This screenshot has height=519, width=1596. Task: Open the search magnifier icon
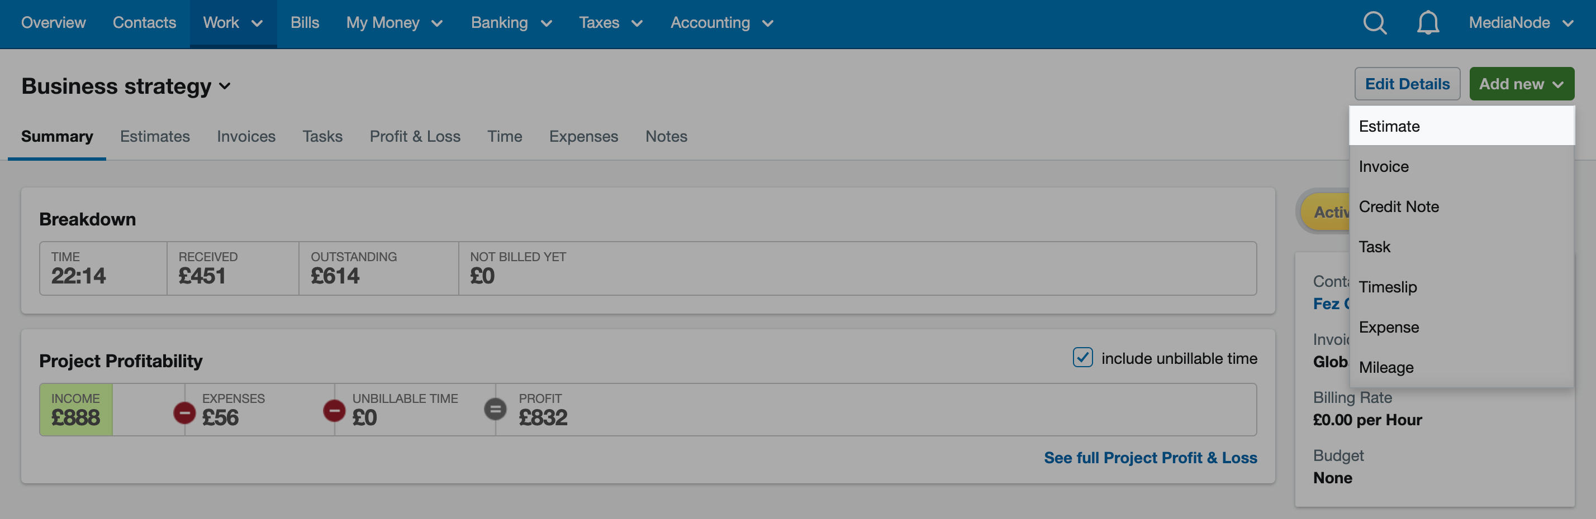(x=1374, y=23)
